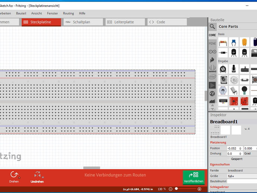Pick the round force sensor part

[x=244, y=90]
